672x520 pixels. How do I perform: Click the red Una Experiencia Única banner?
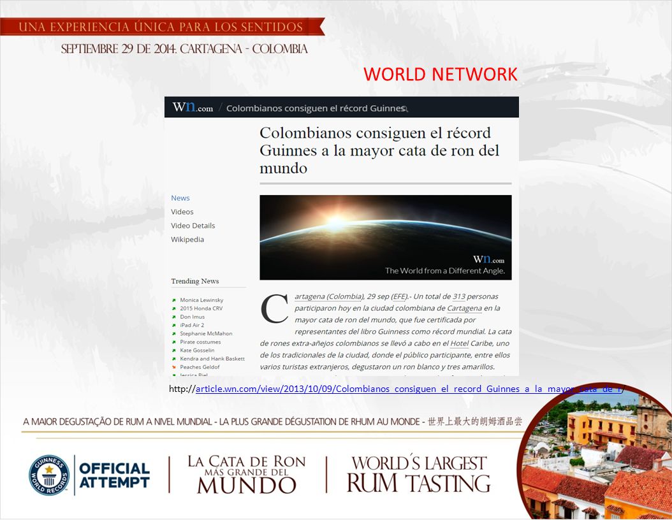click(161, 27)
